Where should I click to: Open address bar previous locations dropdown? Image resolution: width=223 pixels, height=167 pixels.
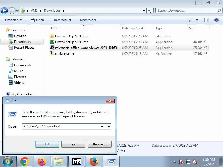pos(144,11)
